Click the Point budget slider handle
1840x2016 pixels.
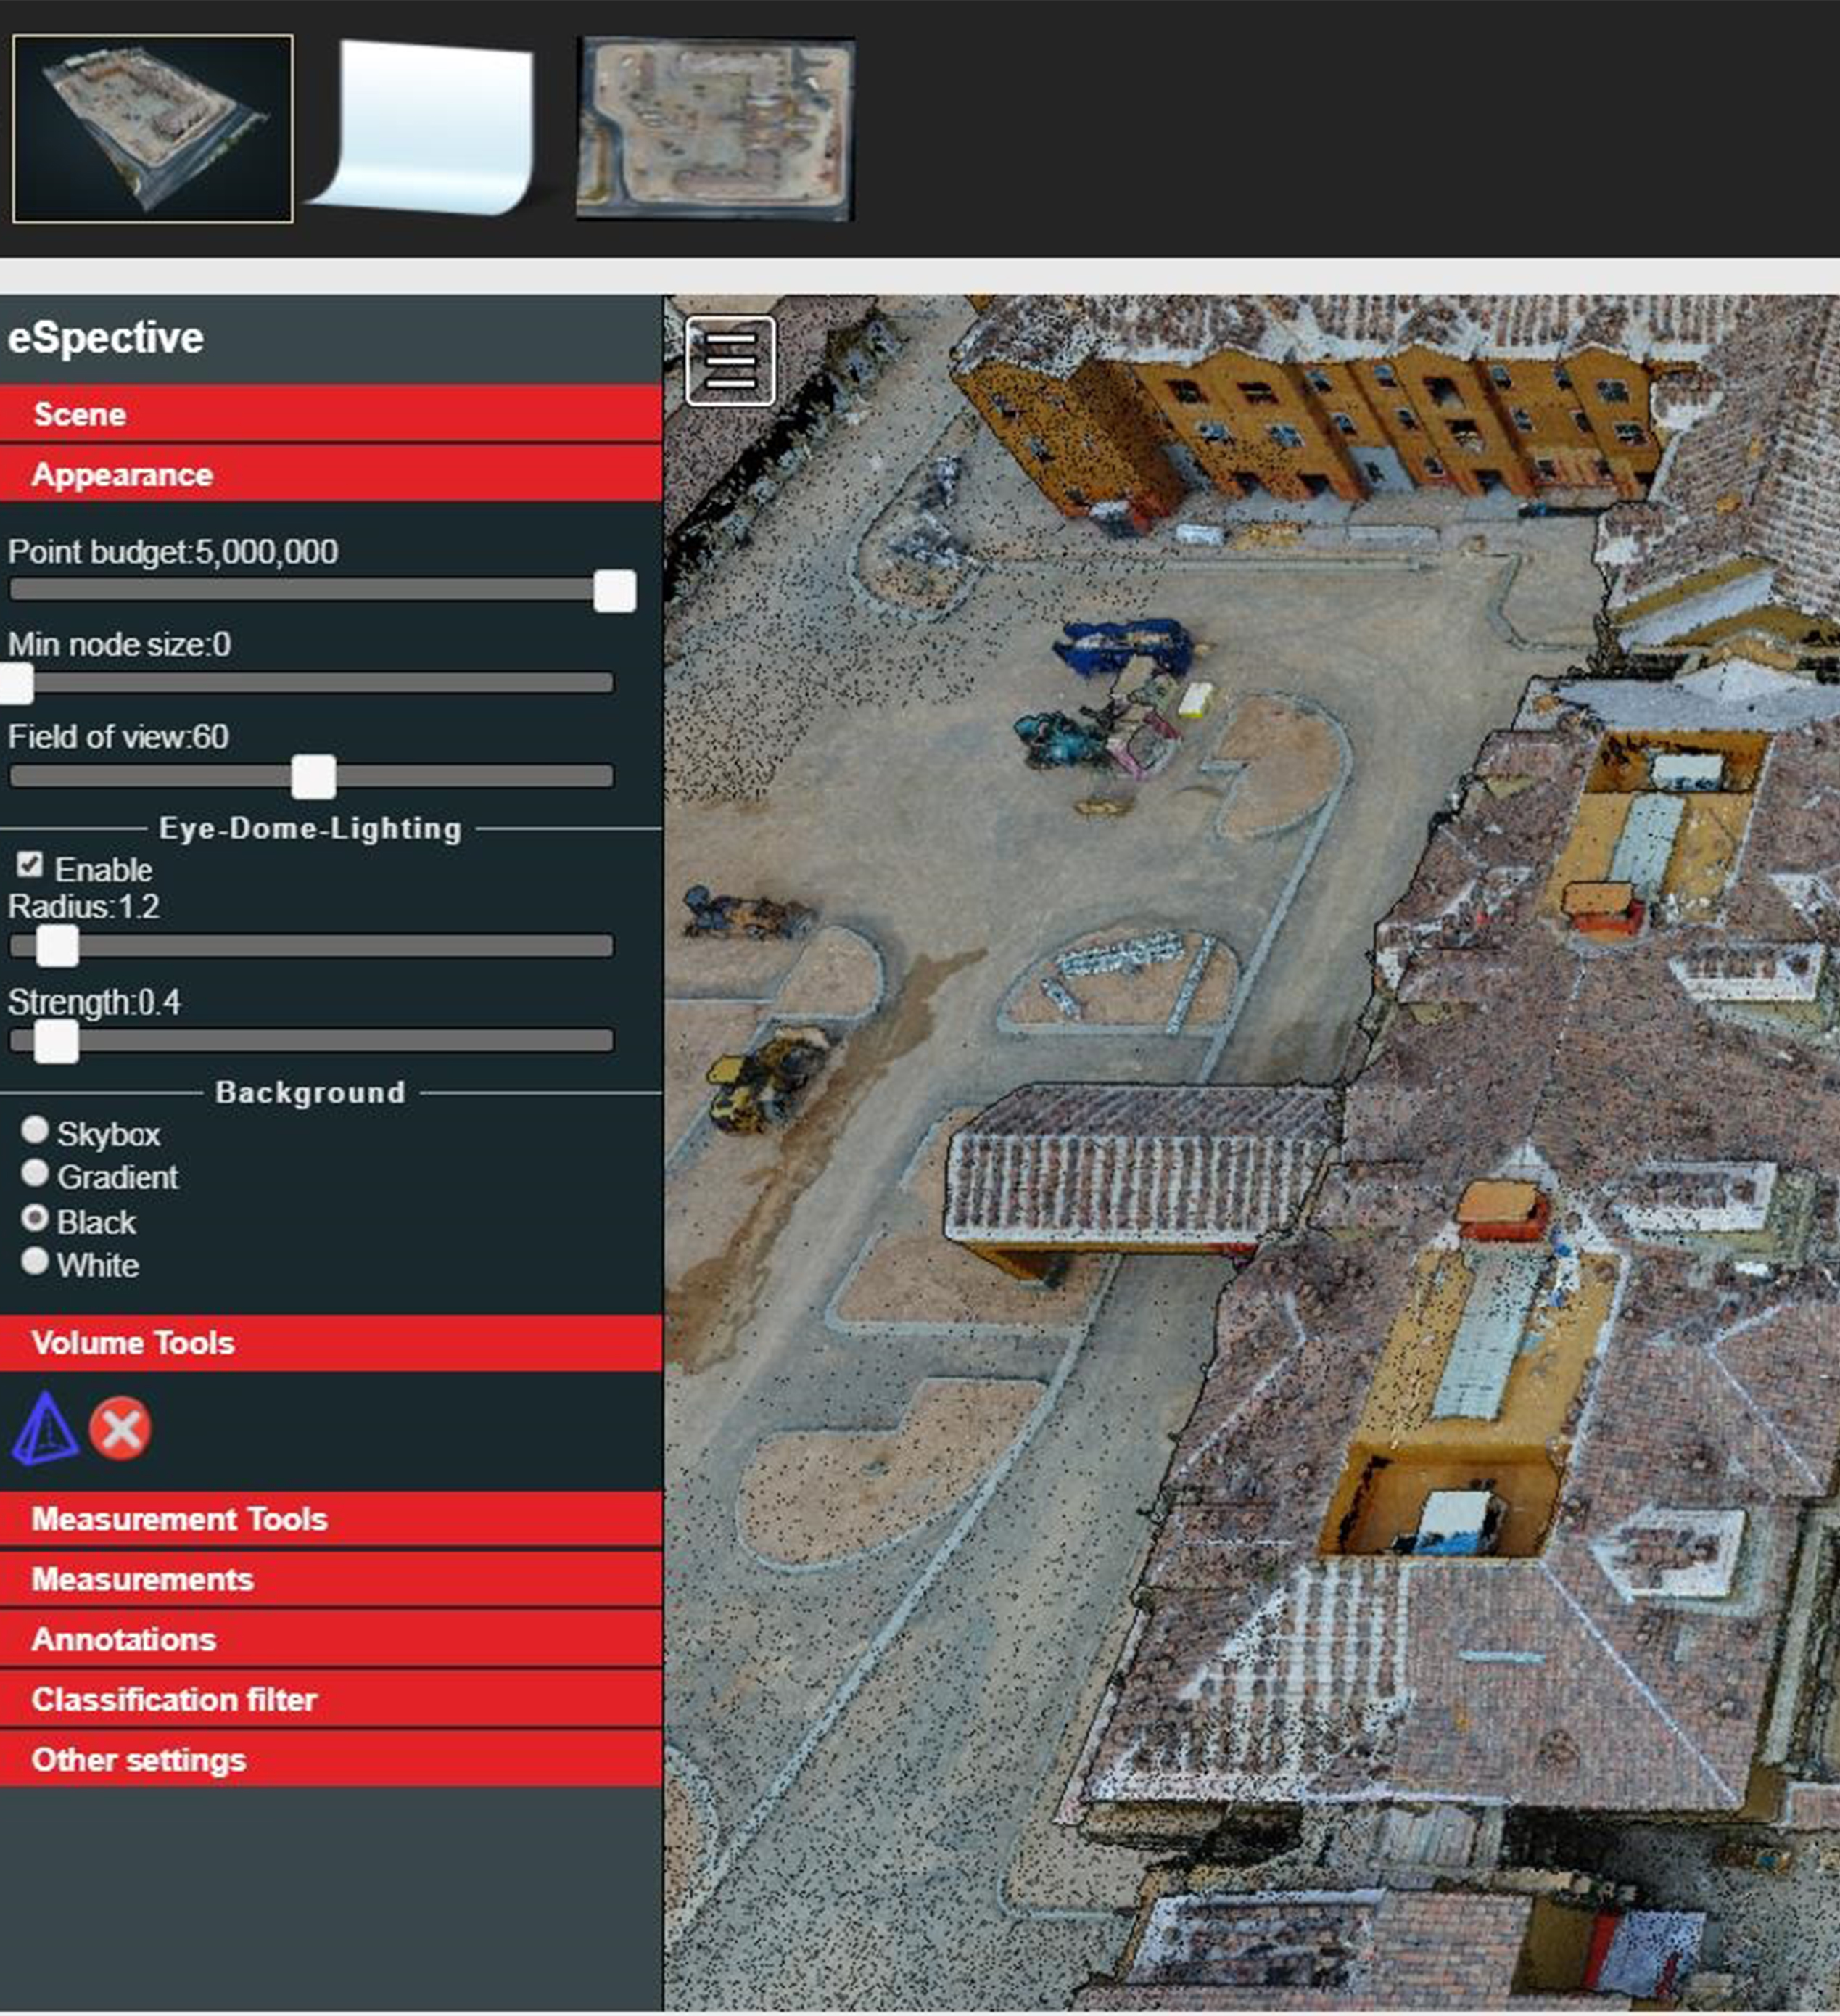click(614, 591)
